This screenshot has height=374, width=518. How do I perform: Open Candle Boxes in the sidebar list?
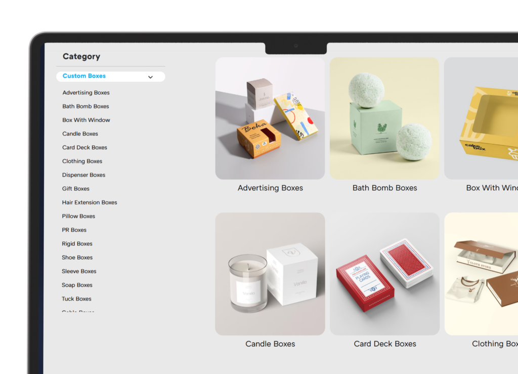click(80, 134)
